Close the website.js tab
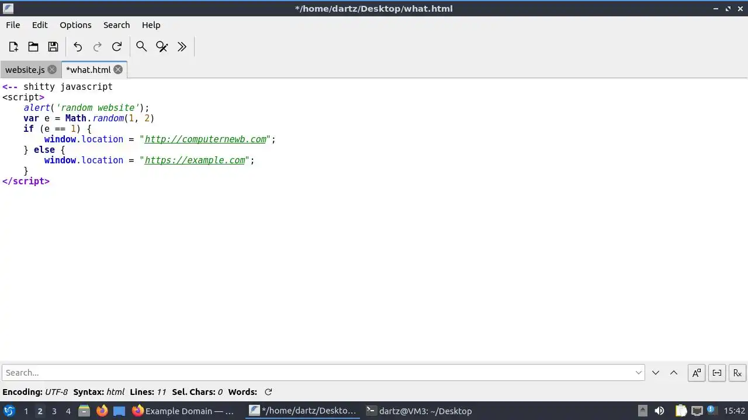The image size is (748, 420). point(52,69)
